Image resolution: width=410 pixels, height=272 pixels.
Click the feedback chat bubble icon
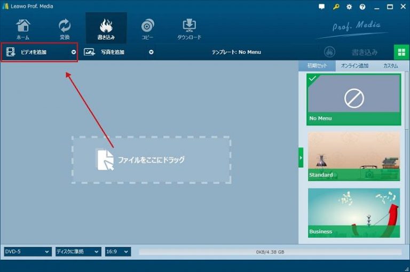click(x=321, y=7)
